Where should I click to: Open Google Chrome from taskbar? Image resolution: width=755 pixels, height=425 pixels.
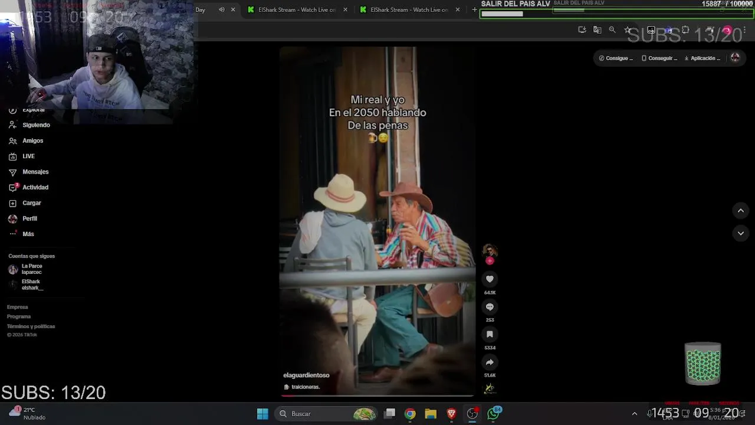click(410, 414)
